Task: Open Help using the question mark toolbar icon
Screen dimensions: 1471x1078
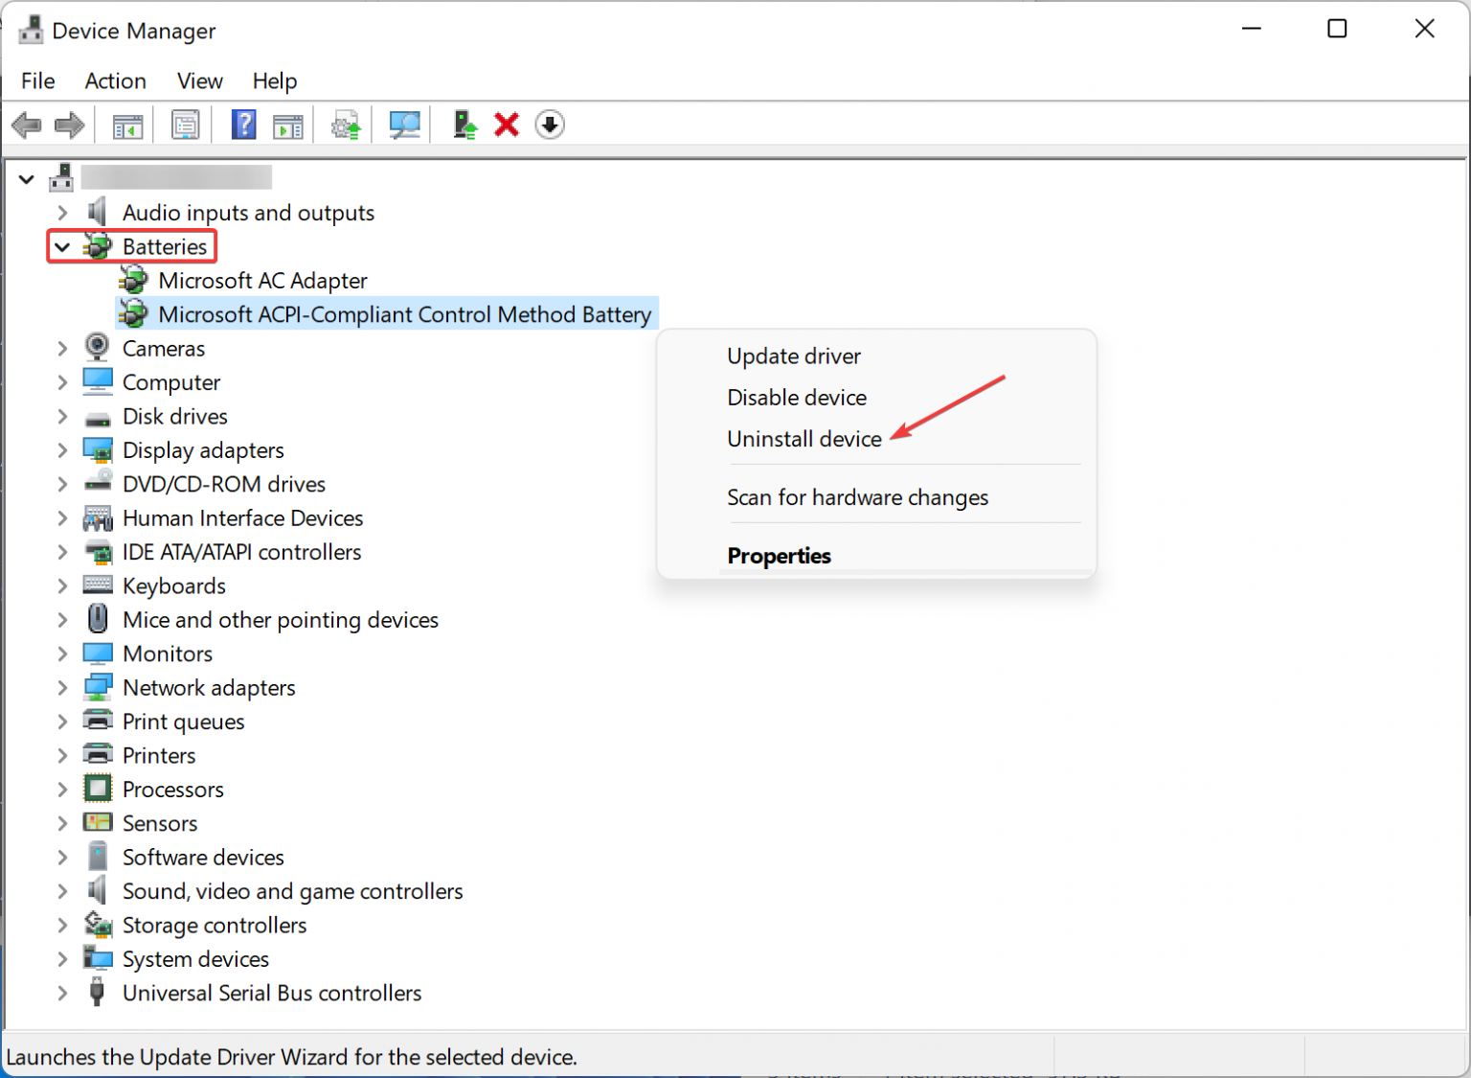Action: (x=244, y=125)
